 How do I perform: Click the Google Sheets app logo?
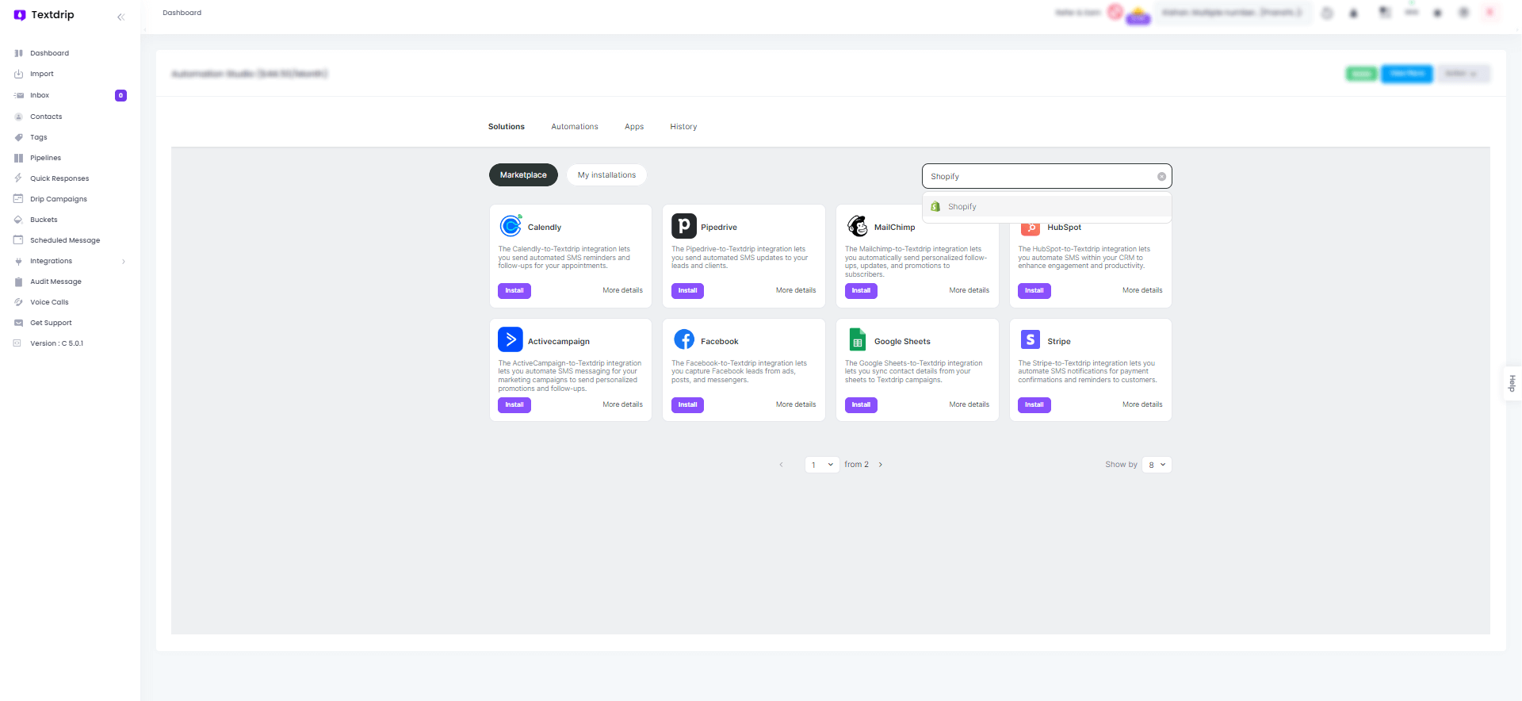(858, 339)
